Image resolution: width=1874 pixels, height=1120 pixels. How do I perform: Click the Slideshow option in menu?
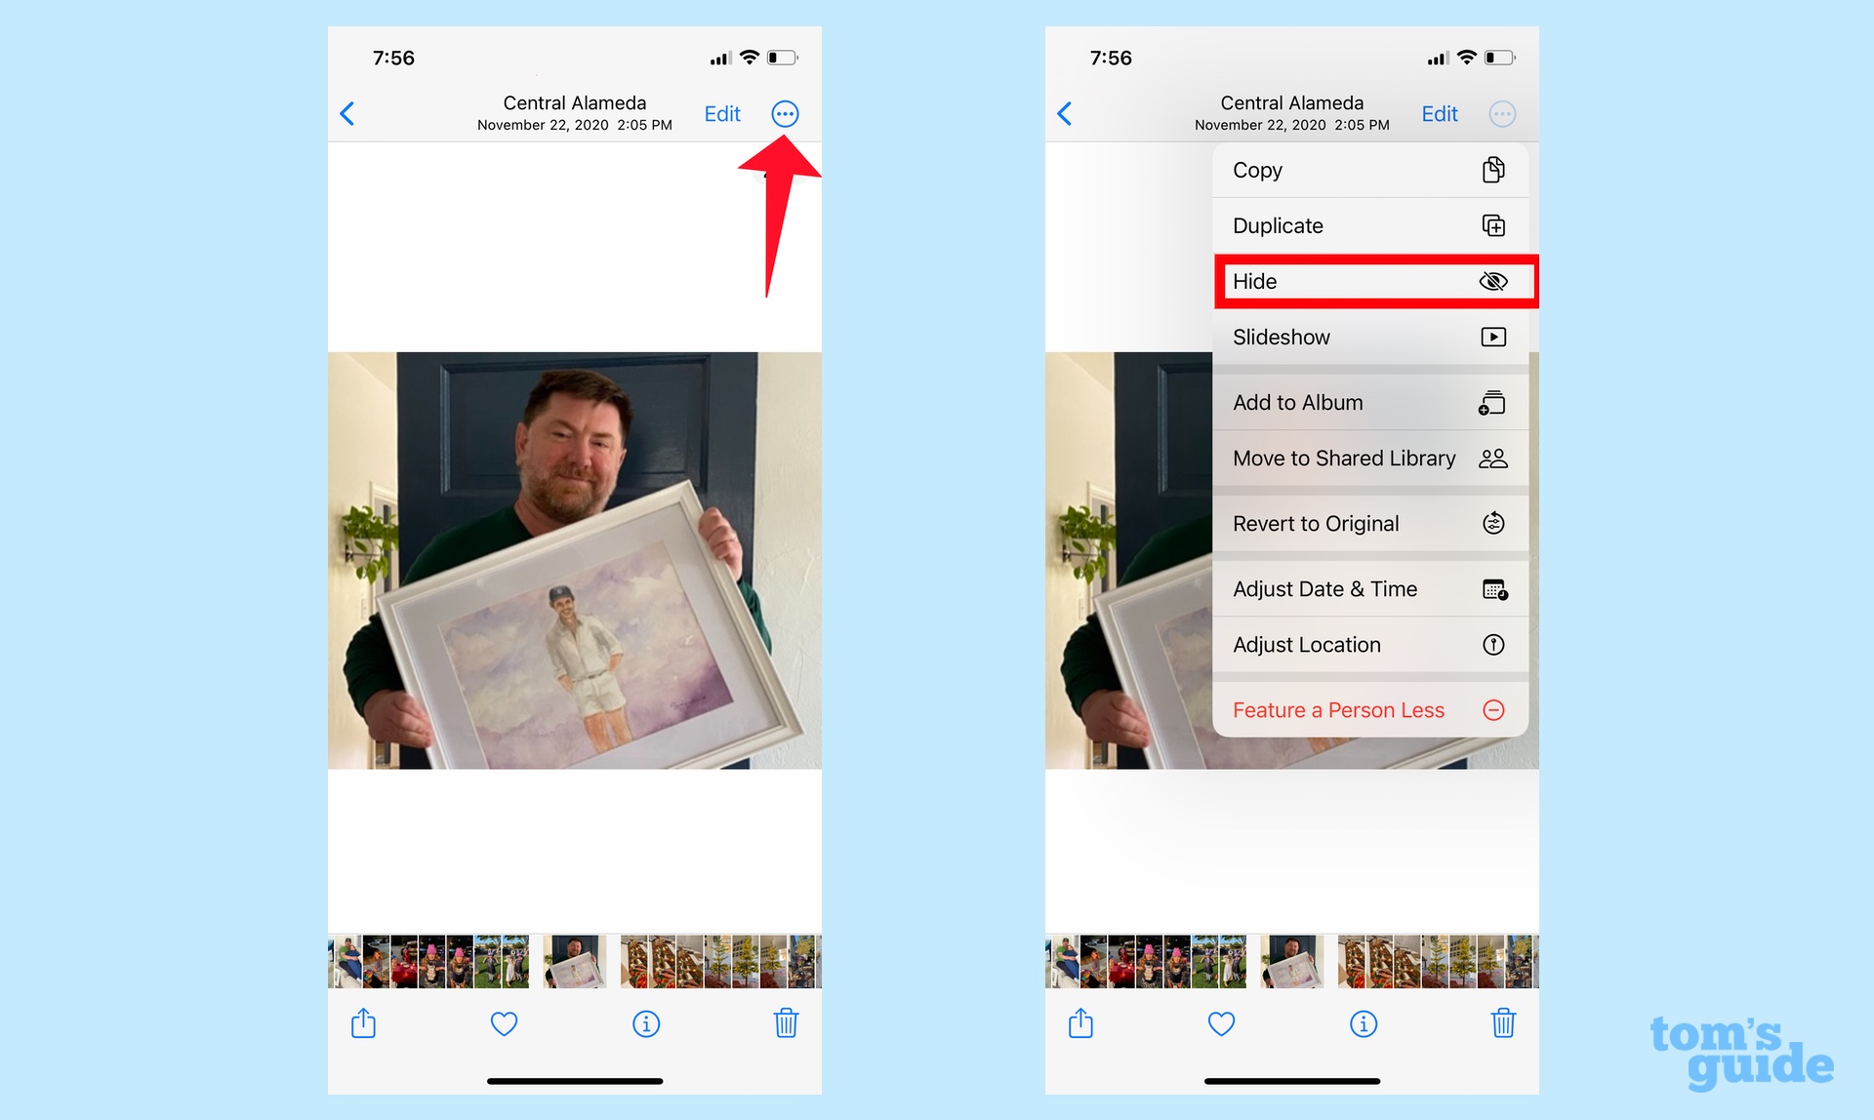coord(1365,338)
